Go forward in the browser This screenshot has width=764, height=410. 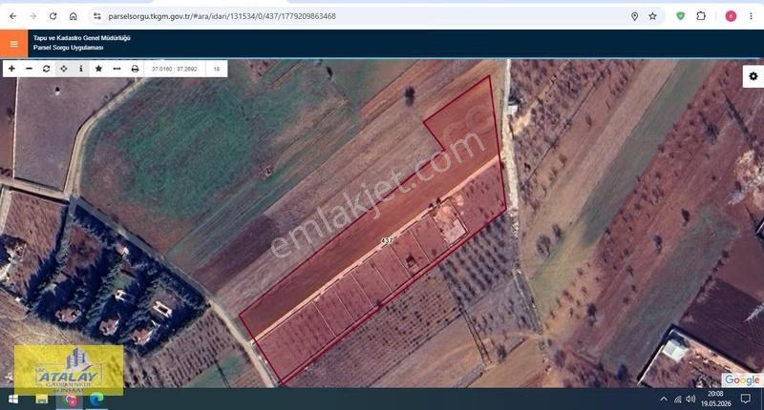(x=32, y=16)
